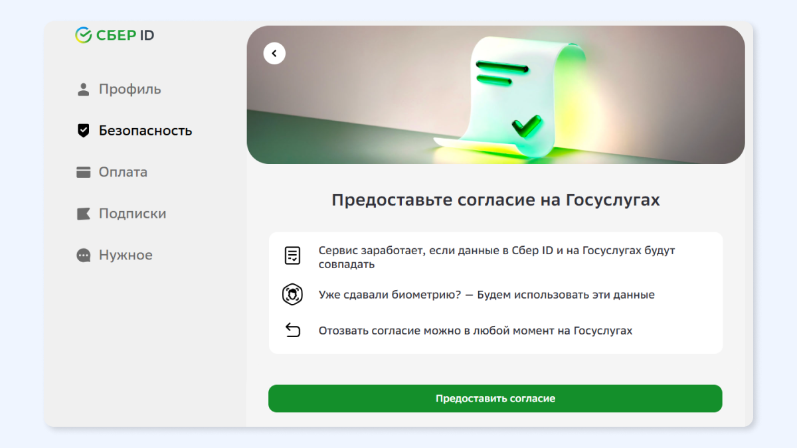Click the Предоставьте согласие на Госуслугах heading
797x448 pixels.
[495, 200]
